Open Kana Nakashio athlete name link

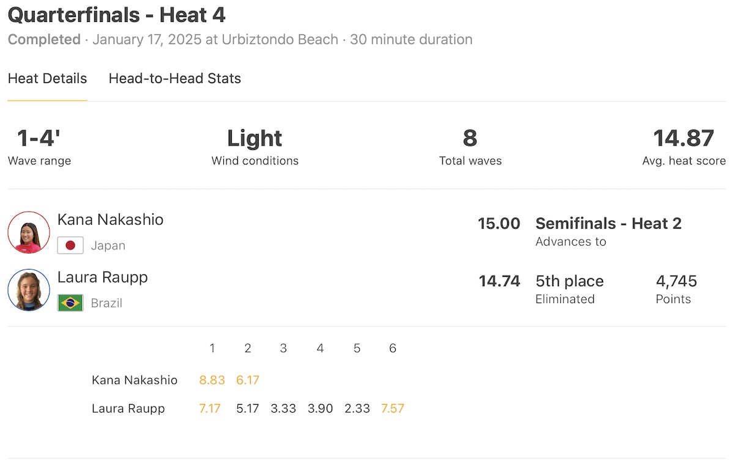click(x=110, y=220)
